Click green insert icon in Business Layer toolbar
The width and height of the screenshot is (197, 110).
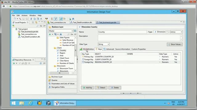pyautogui.click(x=50, y=34)
